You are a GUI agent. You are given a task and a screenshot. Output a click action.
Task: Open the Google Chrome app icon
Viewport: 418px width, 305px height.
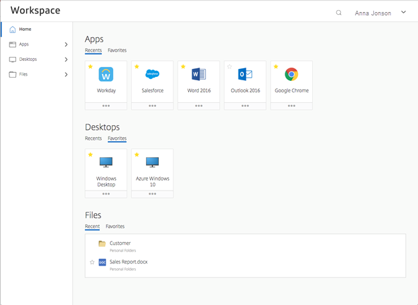pos(291,74)
